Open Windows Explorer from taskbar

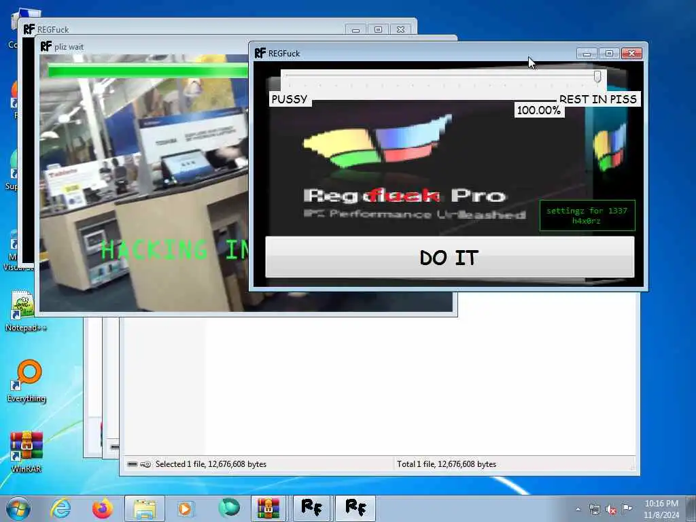click(145, 508)
